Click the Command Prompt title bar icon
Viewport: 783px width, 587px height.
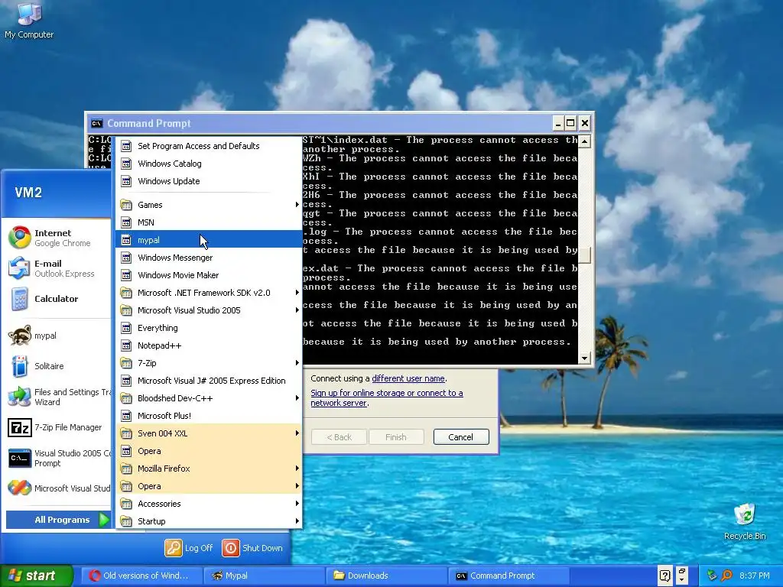[97, 123]
